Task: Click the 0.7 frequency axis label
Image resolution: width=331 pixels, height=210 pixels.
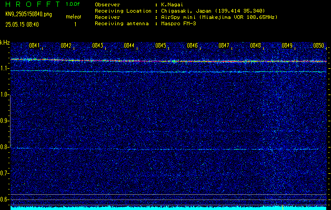Action: coord(4,173)
